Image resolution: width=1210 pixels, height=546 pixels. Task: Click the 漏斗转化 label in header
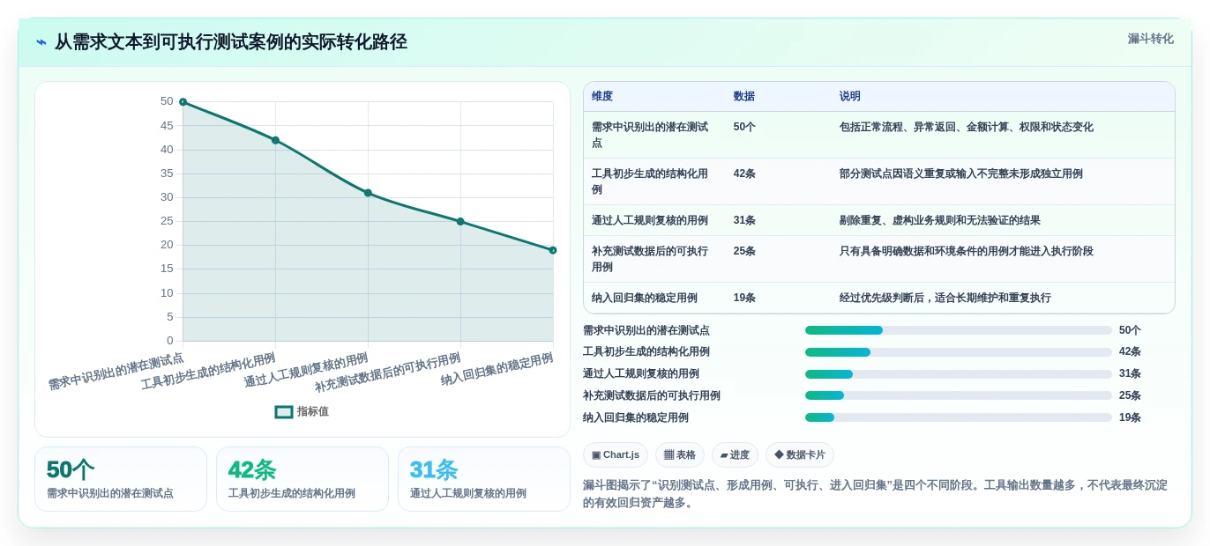pos(1150,39)
